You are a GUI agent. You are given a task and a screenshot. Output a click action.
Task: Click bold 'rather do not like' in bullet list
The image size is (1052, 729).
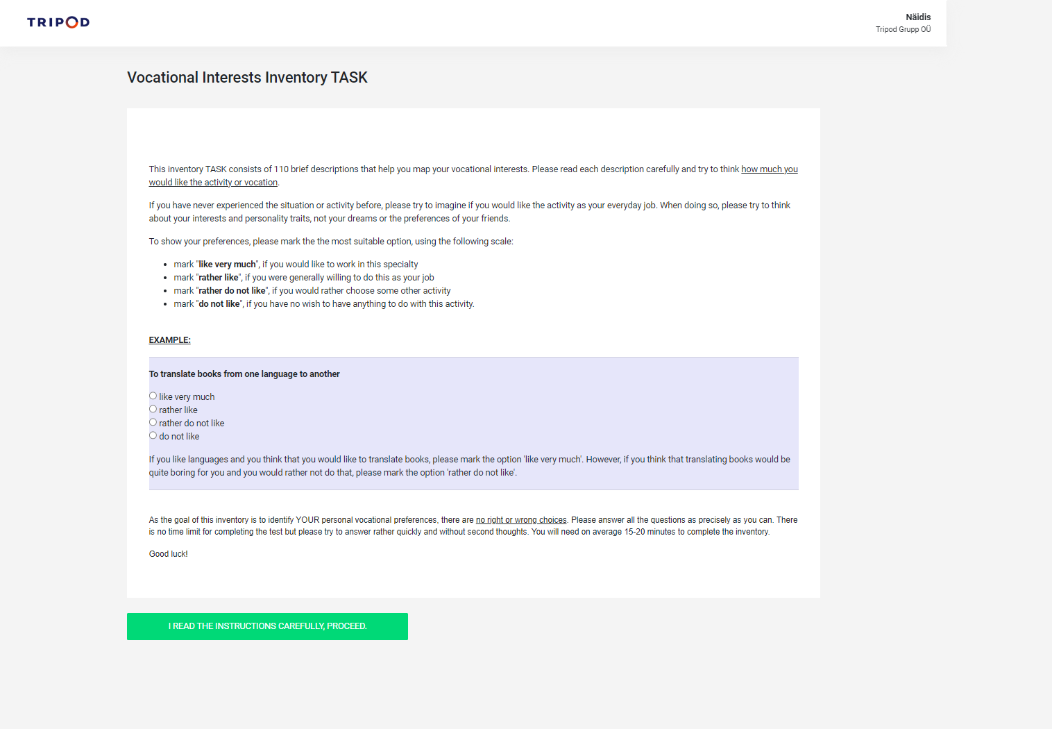pos(232,291)
